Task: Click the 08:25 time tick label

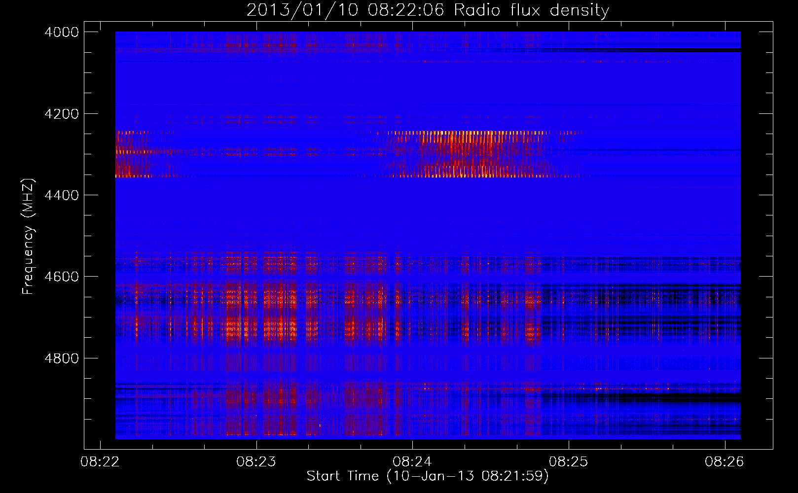Action: pyautogui.click(x=569, y=462)
